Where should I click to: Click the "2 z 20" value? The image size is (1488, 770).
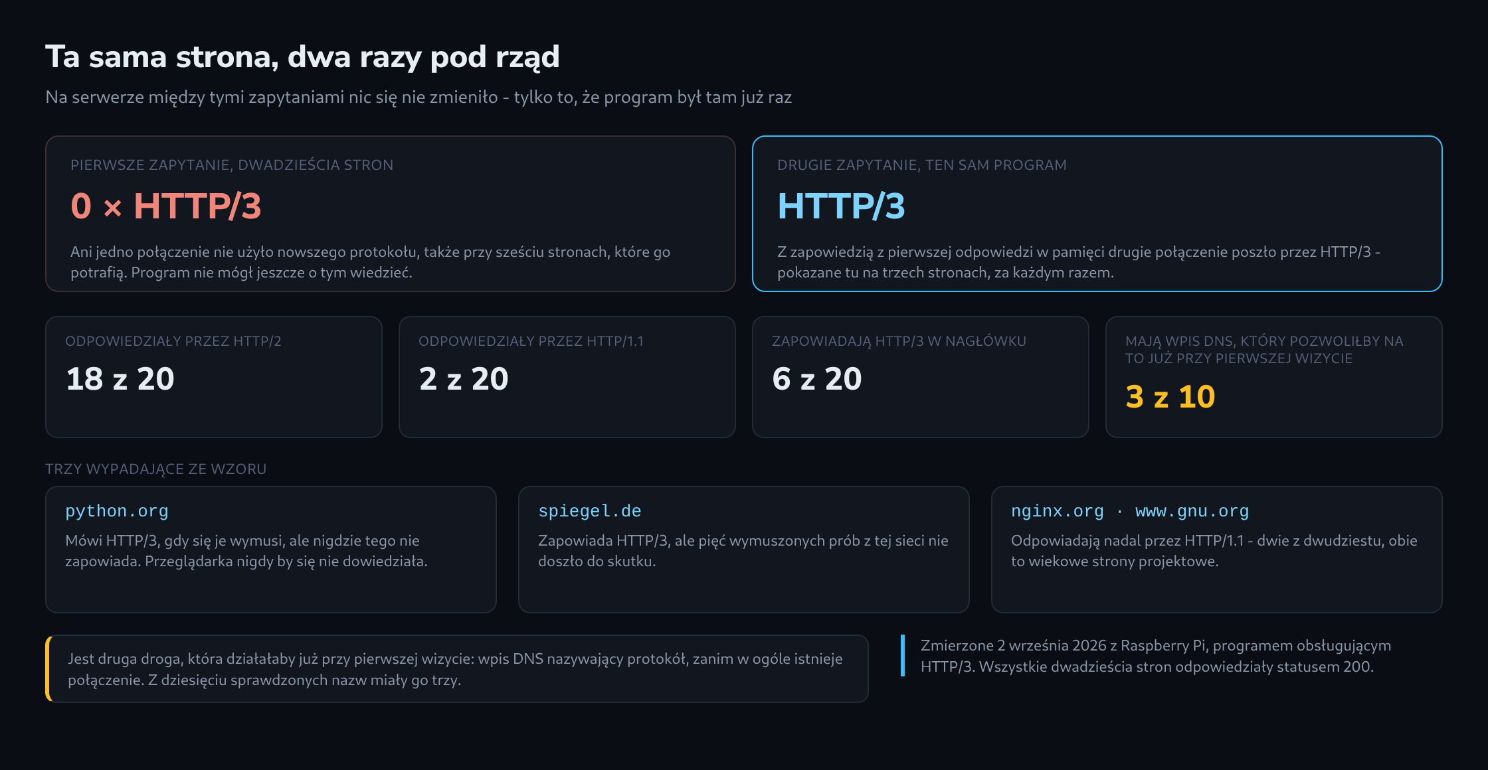tap(464, 379)
